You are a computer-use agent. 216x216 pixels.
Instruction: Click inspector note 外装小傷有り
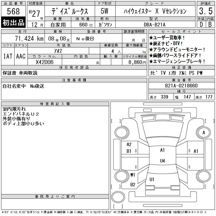(16, 119)
